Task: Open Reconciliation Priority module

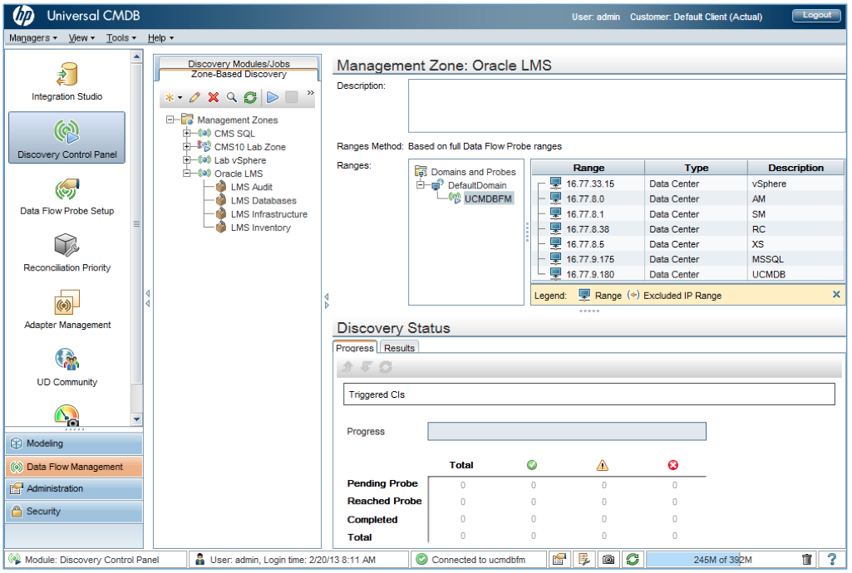Action: point(66,253)
